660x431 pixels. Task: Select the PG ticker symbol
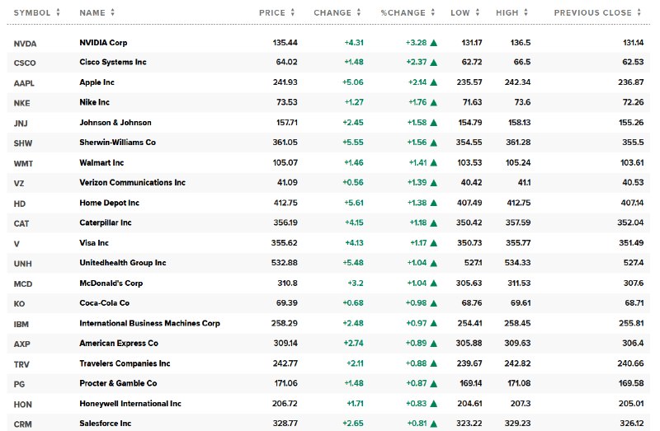[x=19, y=384]
